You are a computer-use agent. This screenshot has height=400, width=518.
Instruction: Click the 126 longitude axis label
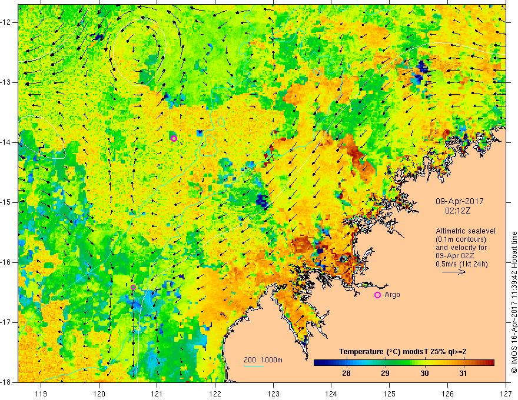447,394
